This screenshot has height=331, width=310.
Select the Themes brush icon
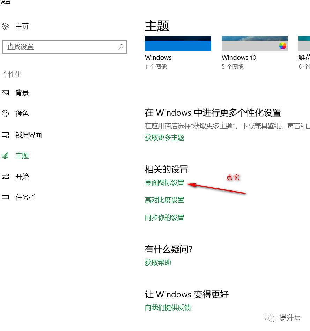coord(5,156)
